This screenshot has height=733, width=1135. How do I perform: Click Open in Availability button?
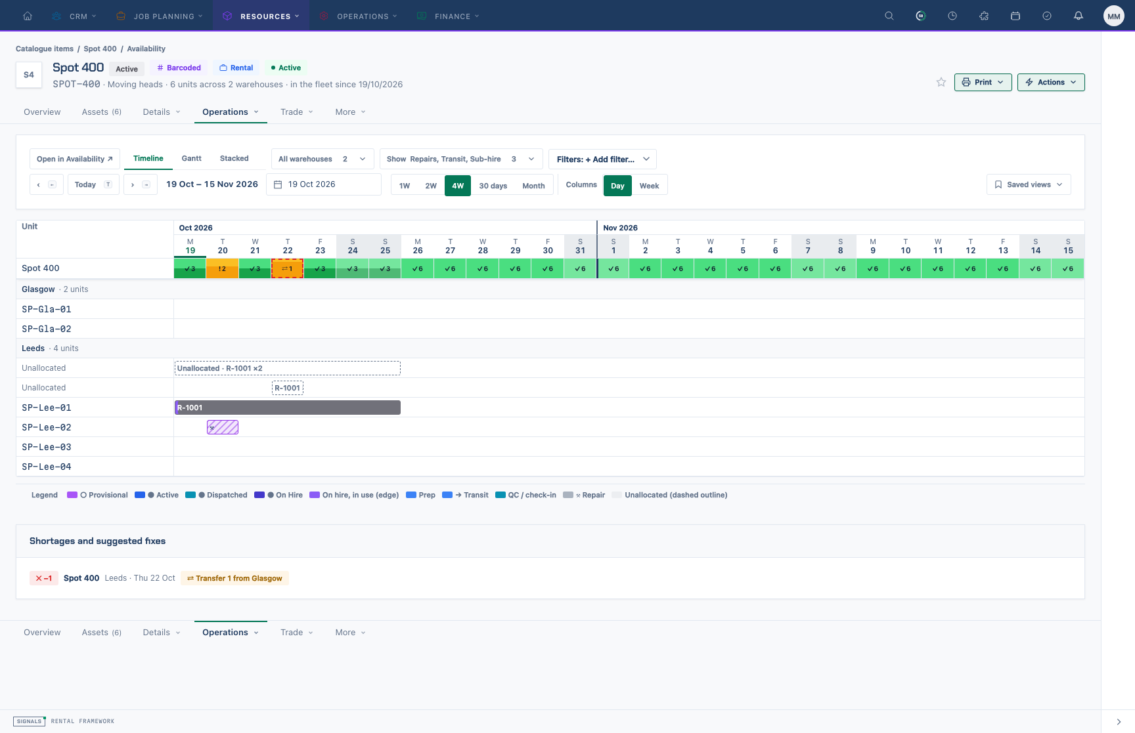[75, 159]
